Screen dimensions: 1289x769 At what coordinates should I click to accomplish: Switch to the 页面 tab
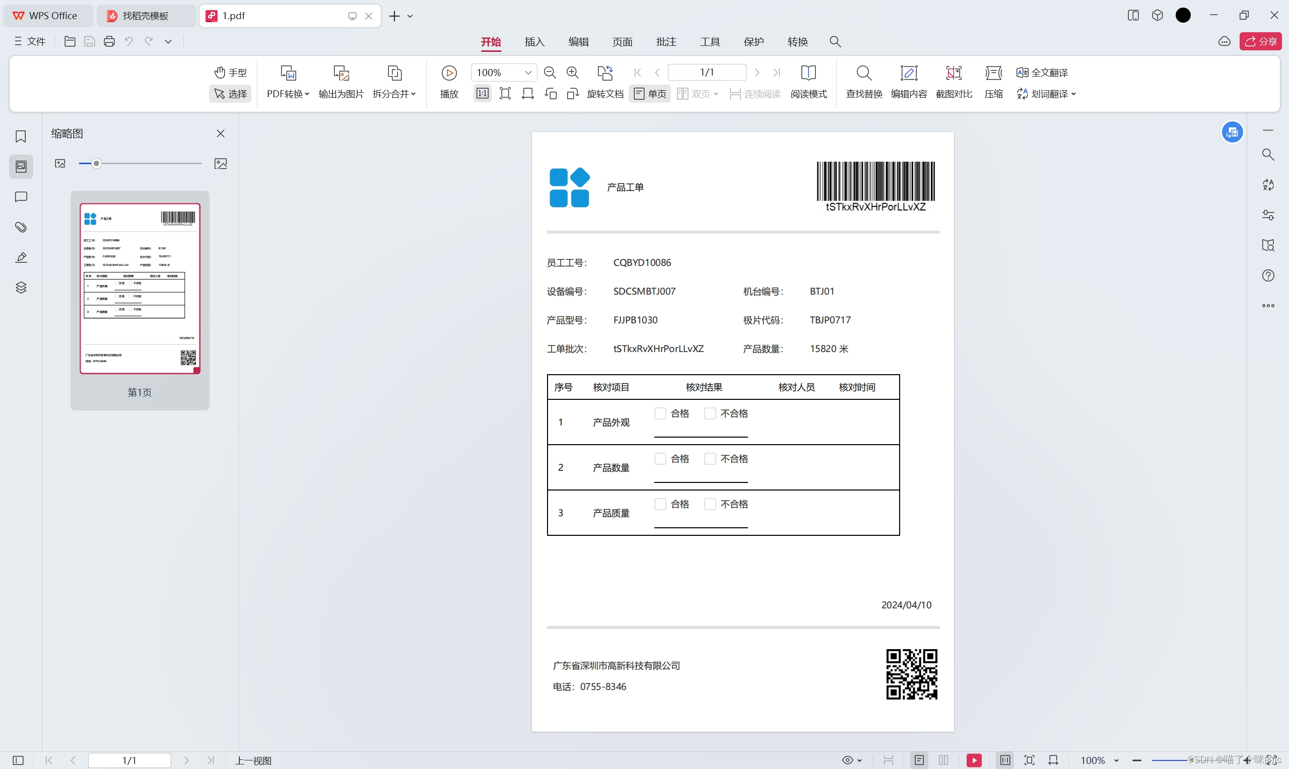tap(623, 42)
